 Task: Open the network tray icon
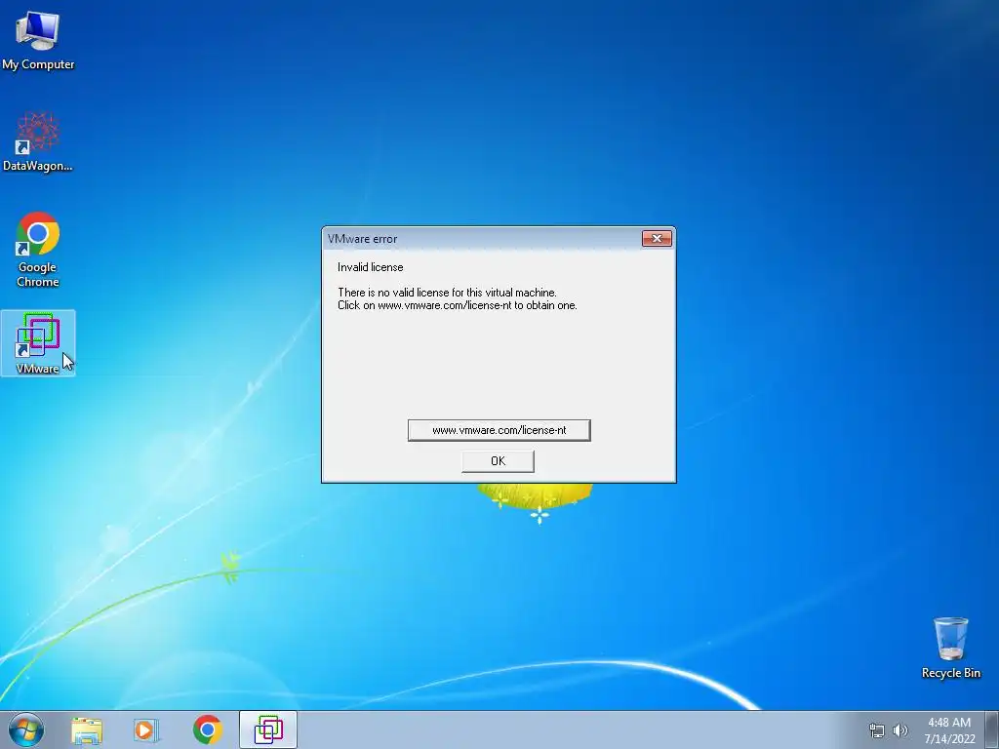point(877,730)
